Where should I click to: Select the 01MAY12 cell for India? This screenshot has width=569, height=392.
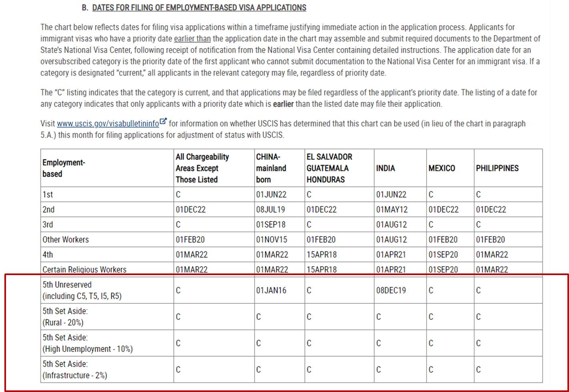pyautogui.click(x=391, y=209)
